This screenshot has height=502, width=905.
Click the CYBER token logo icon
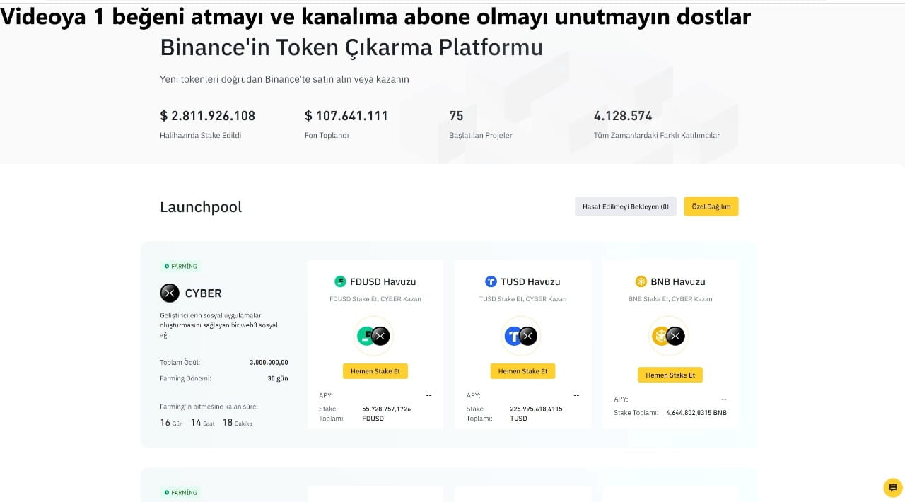click(170, 293)
